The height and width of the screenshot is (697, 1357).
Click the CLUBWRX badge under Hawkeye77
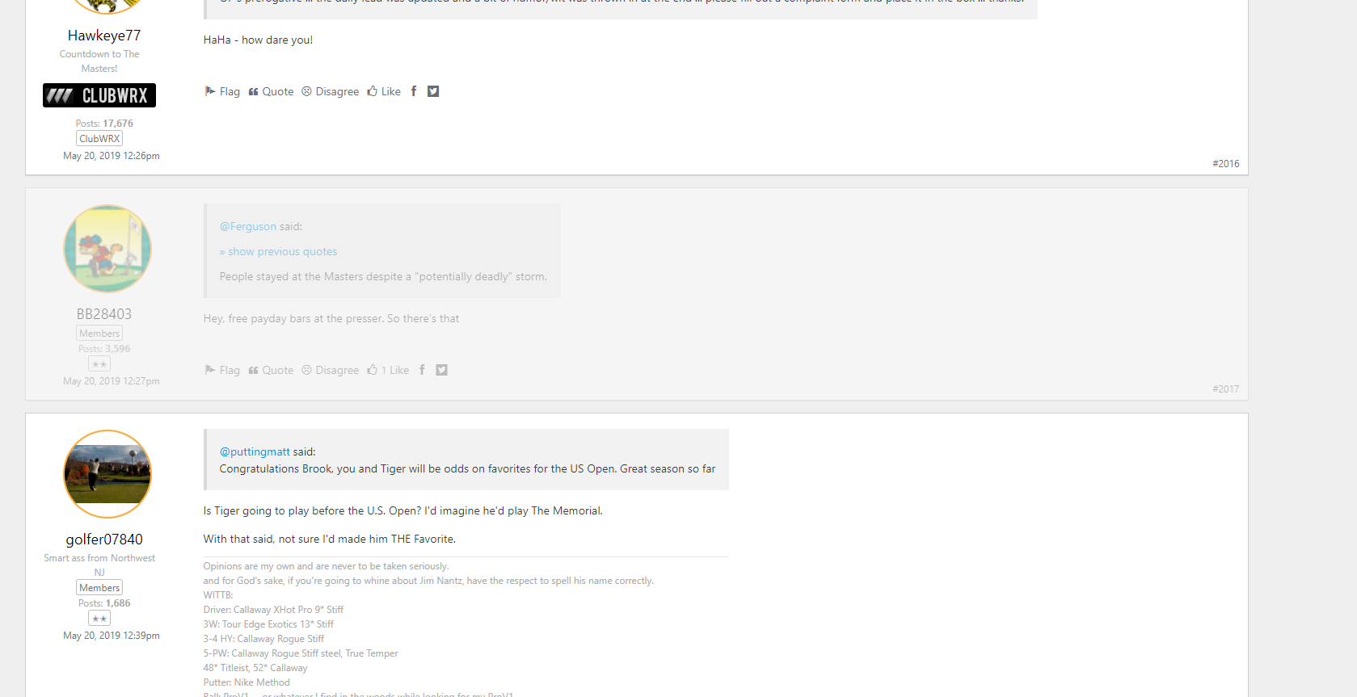[x=99, y=95]
